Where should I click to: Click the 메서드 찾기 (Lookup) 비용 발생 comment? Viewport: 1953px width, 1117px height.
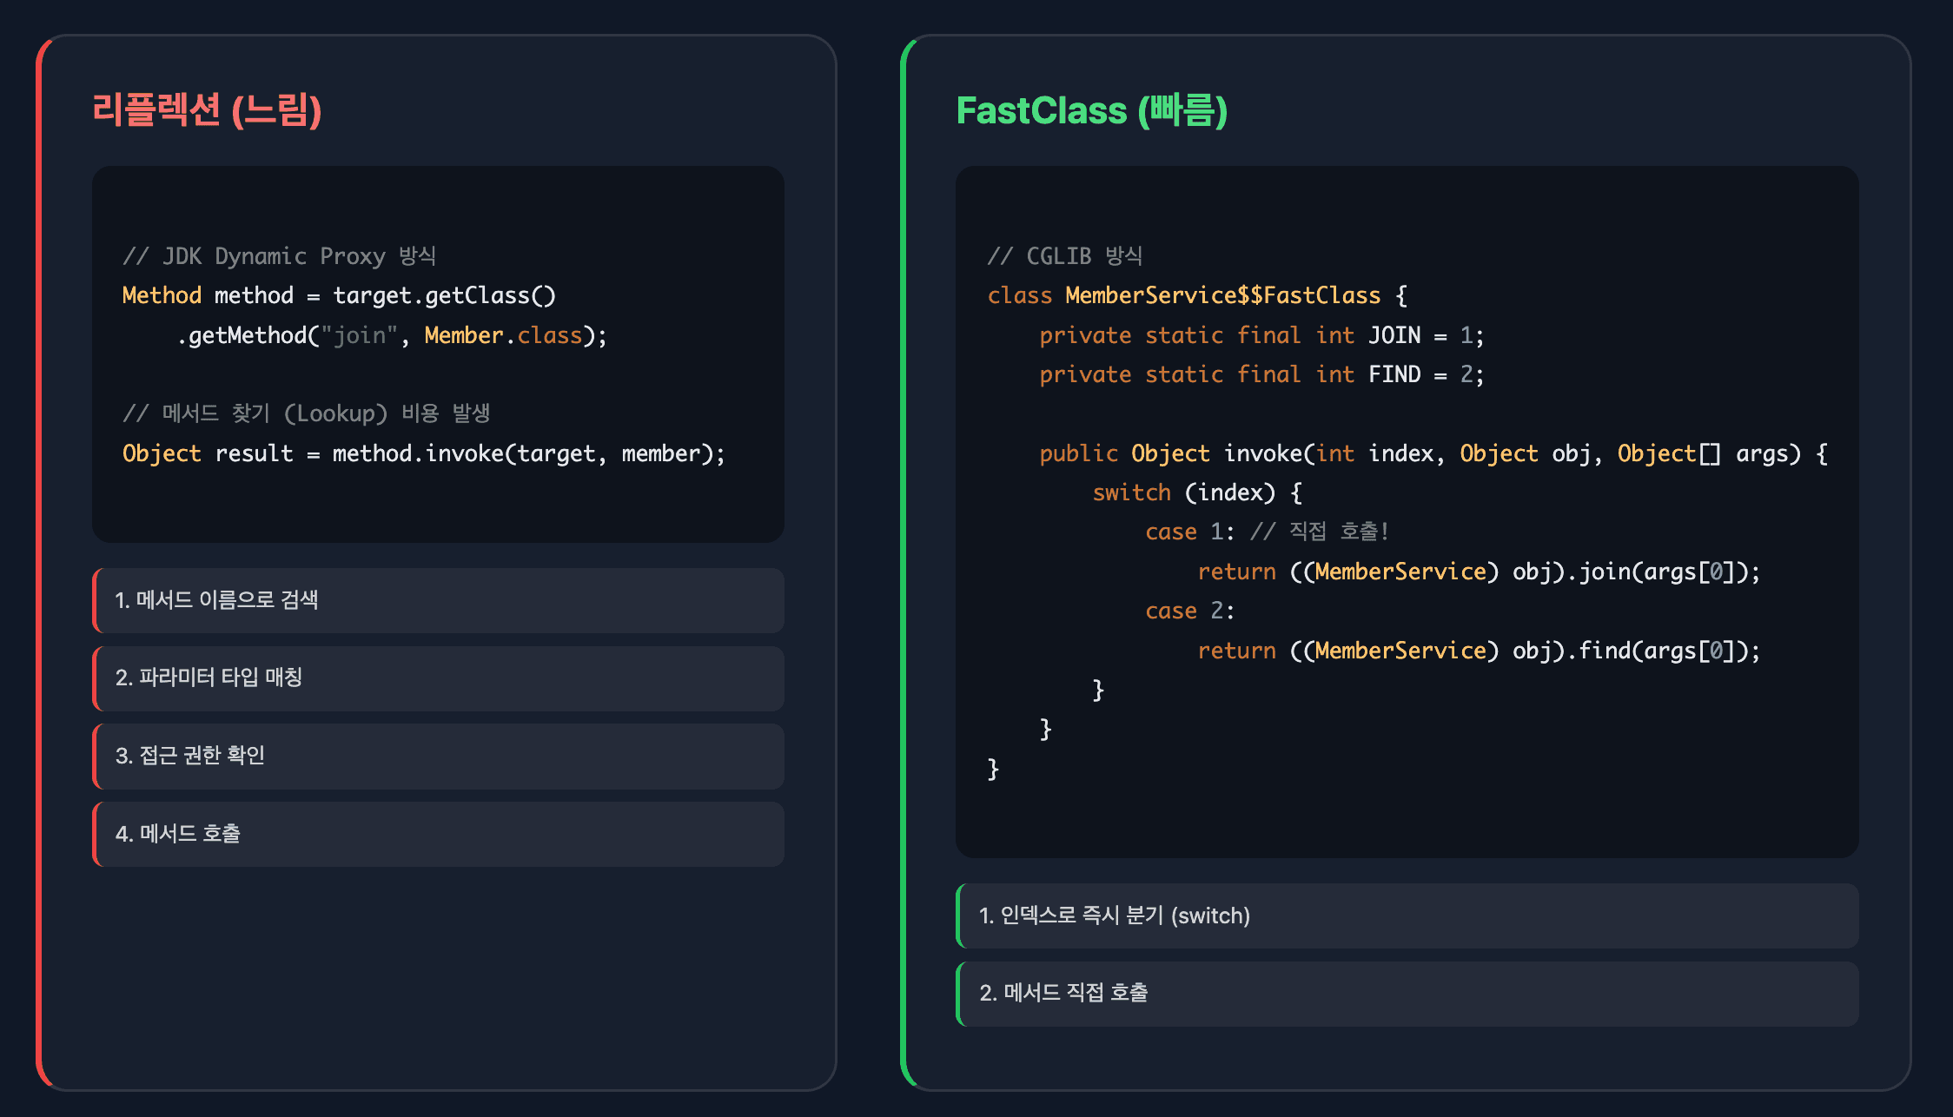coord(306,413)
